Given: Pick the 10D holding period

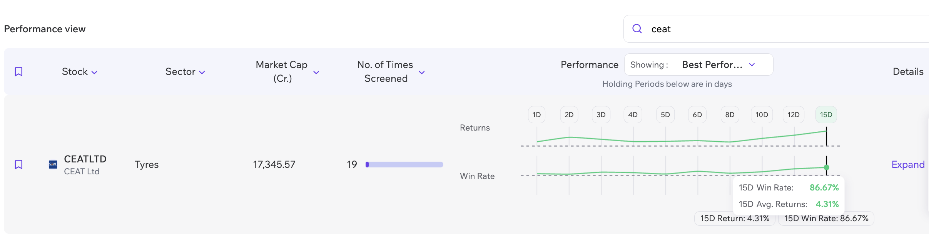Looking at the screenshot, I should pos(762,115).
